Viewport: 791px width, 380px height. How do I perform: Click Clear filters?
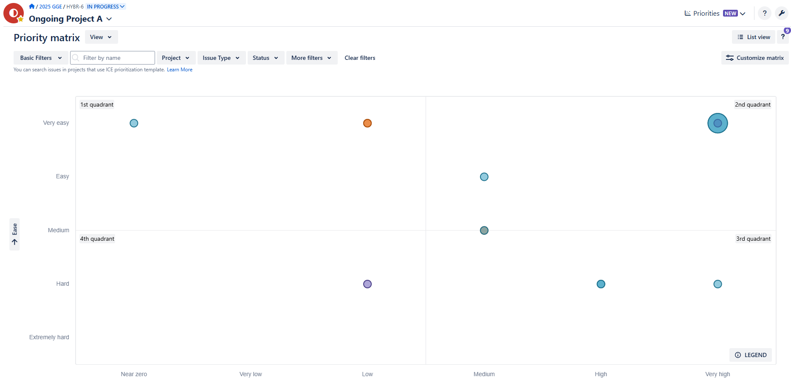coord(360,58)
